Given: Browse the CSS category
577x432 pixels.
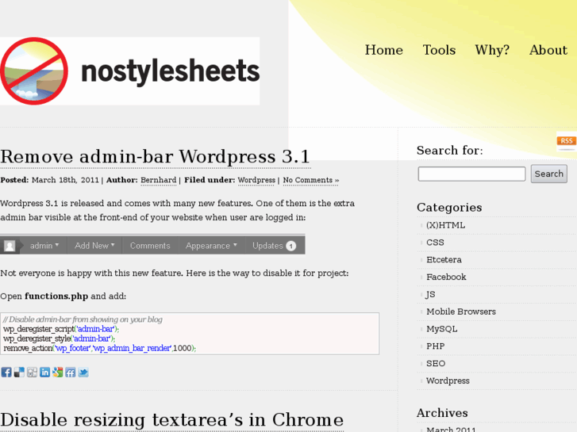Looking at the screenshot, I should click(x=435, y=243).
